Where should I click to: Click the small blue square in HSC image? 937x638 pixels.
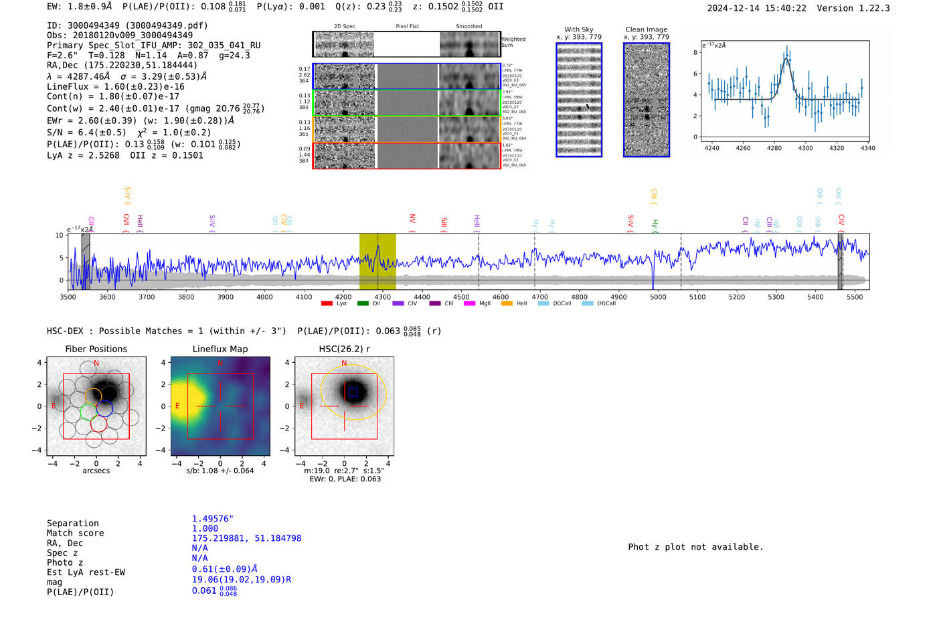point(353,392)
